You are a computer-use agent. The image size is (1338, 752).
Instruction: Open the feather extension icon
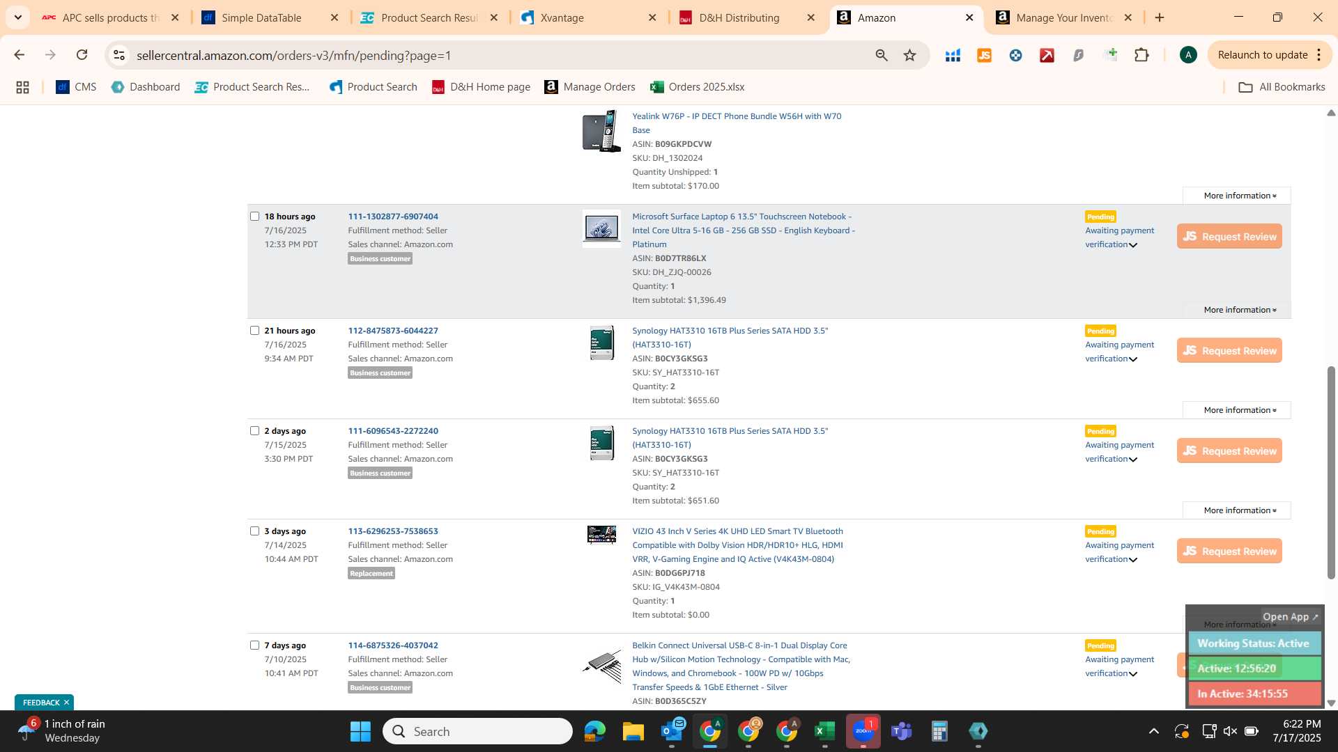pyautogui.click(x=1078, y=55)
